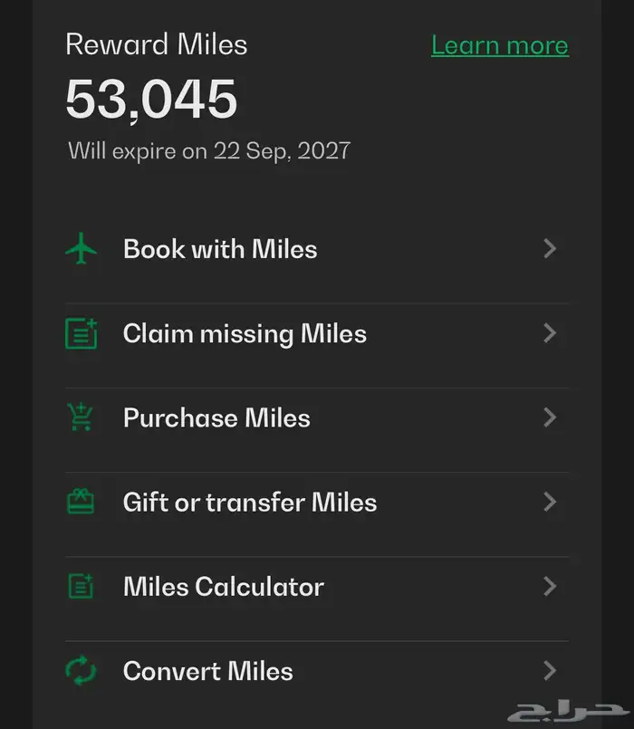Screen dimensions: 634x729
Task: Open the Purchase Miles menu item
Action: [x=216, y=417]
